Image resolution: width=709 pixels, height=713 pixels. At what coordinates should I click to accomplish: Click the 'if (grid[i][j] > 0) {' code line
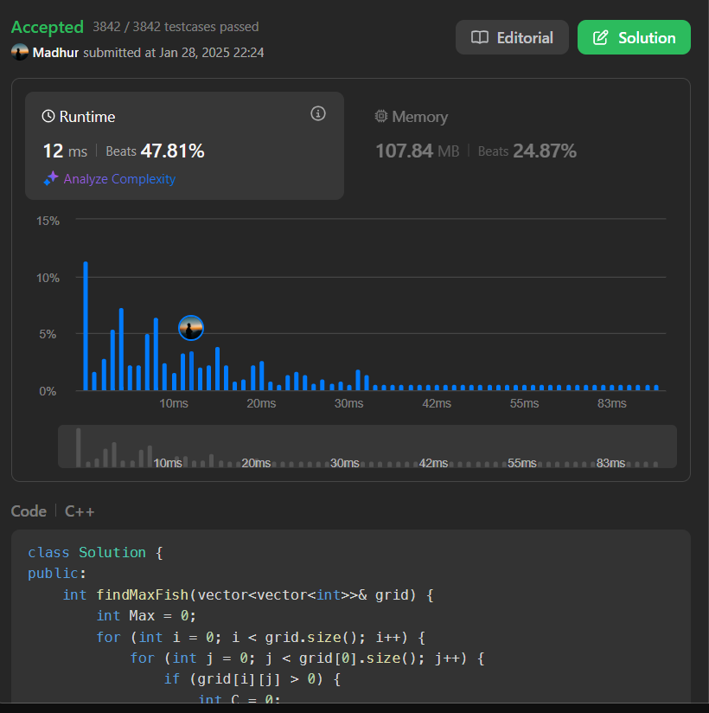(x=252, y=679)
